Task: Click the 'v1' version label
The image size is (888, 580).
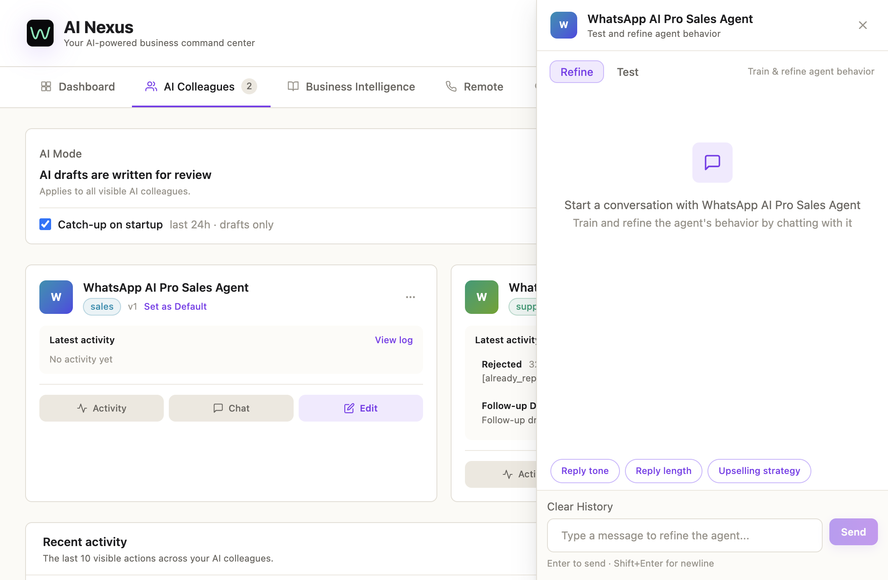Action: coord(132,306)
